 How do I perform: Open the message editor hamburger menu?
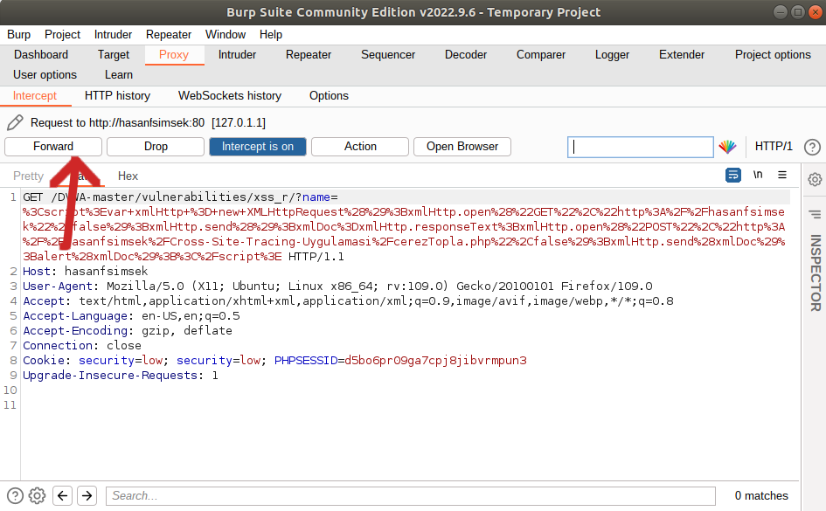click(x=782, y=175)
